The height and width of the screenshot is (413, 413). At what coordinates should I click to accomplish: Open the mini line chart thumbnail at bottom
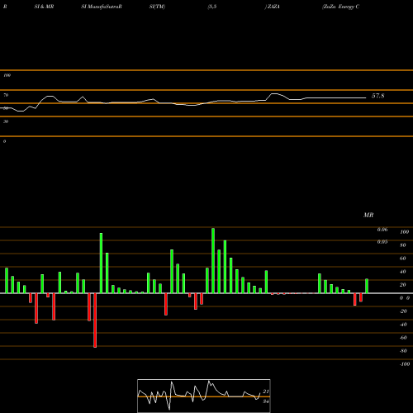click(204, 396)
